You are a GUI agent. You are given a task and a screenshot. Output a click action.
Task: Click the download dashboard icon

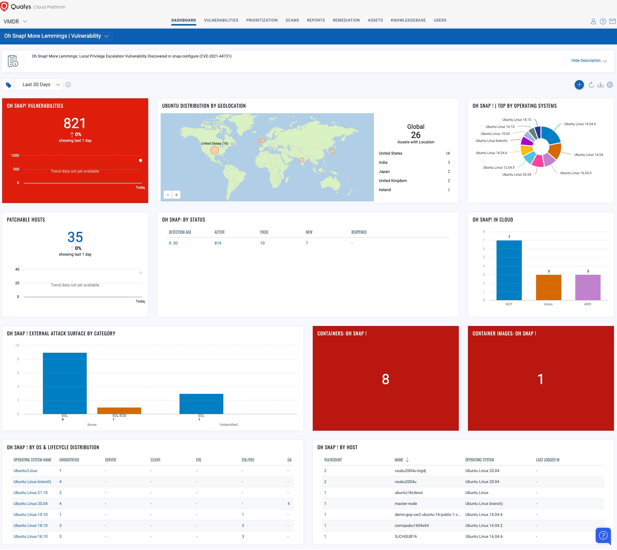pos(600,85)
